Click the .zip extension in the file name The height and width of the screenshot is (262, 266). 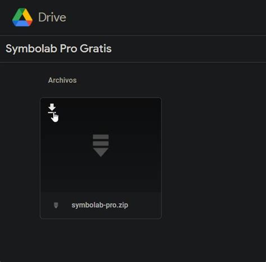tap(123, 205)
